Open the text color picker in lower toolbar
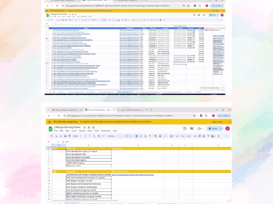The width and height of the screenshot is (273, 204). pos(150,136)
